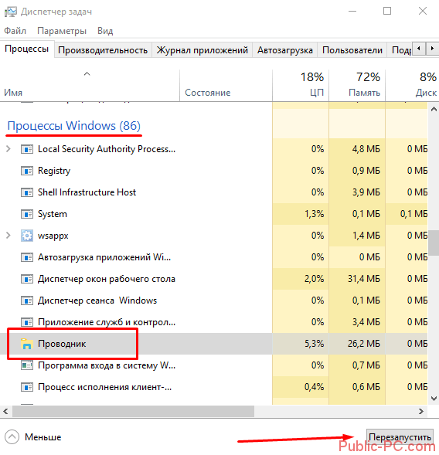
Task: Switch to the Автозагрузка tab
Action: tap(285, 50)
